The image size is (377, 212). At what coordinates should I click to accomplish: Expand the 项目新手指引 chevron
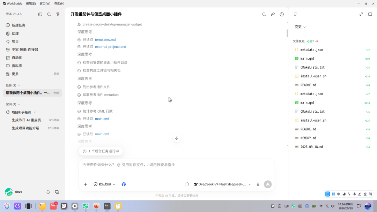pos(35,112)
